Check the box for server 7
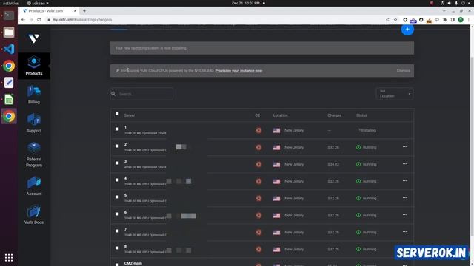 pyautogui.click(x=117, y=231)
